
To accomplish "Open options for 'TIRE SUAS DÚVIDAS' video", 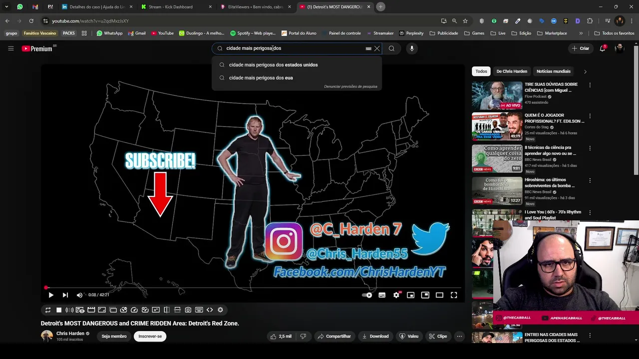I will click(x=590, y=85).
